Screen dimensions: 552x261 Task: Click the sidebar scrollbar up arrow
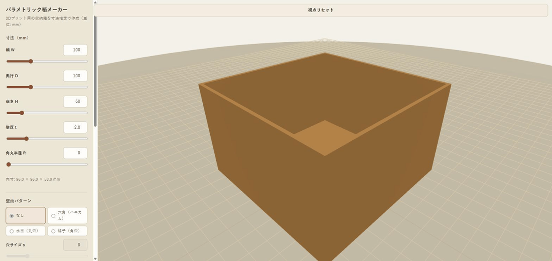point(95,2)
